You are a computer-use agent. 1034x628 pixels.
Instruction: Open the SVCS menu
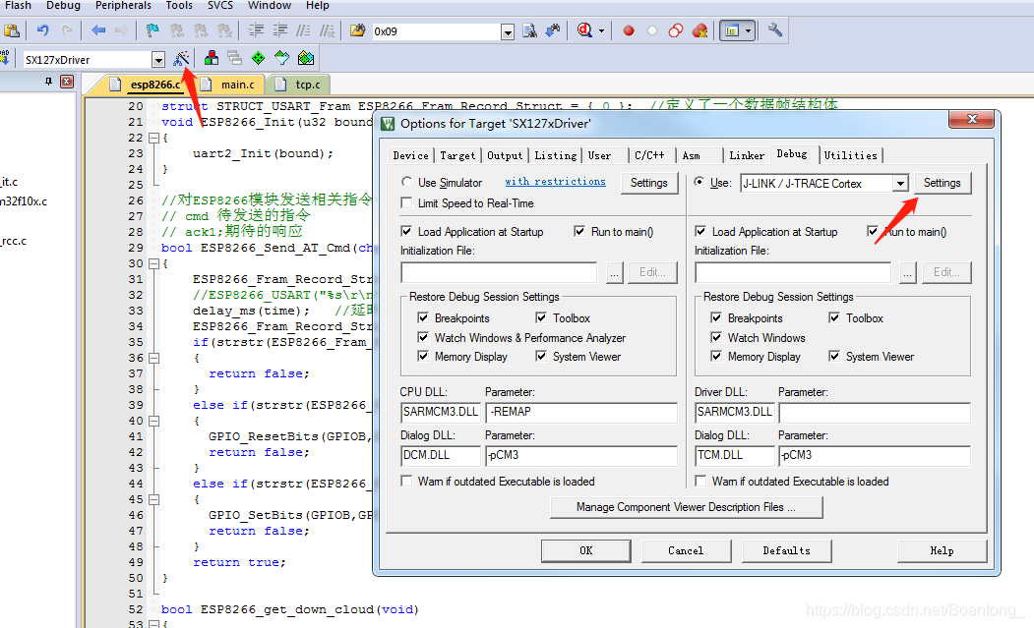click(x=220, y=5)
